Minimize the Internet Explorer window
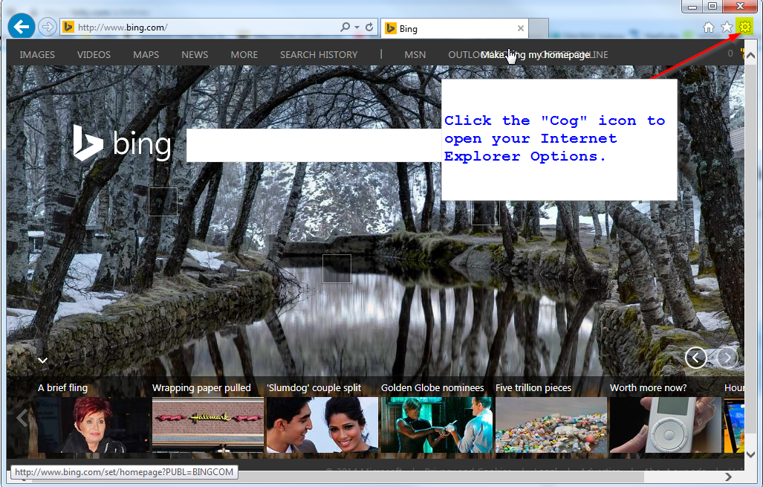Screen dimensions: 763x487 point(692,6)
